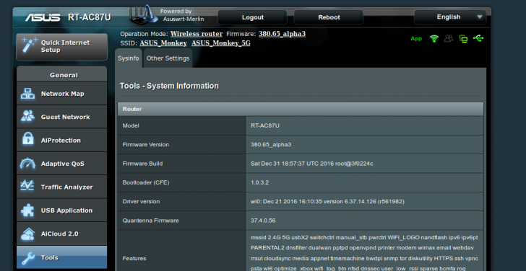Click the Reboot button
Image resolution: width=526 pixels, height=271 pixels.
coord(329,17)
